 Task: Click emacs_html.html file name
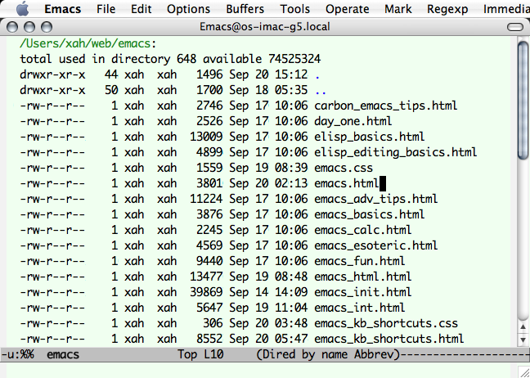coord(362,277)
